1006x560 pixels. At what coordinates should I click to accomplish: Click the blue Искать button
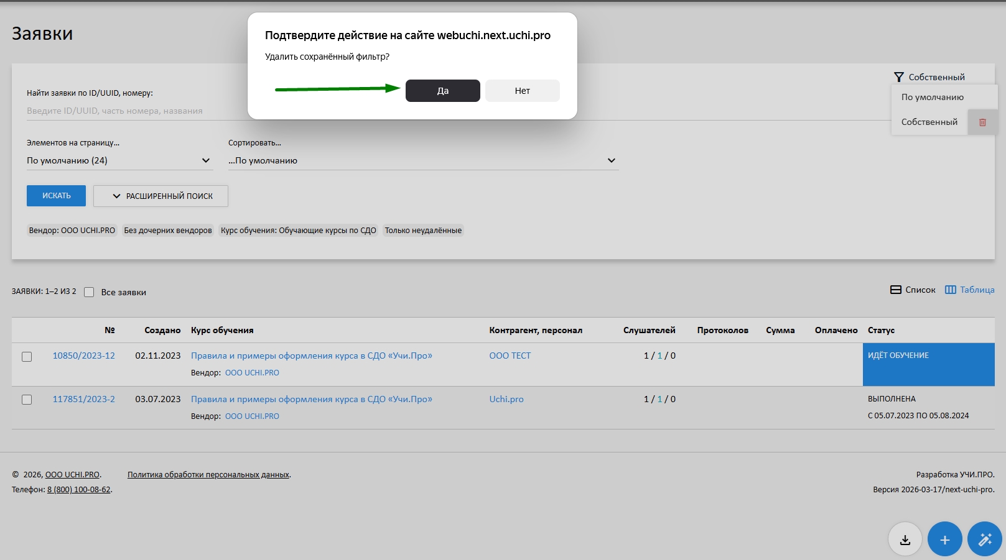(56, 196)
